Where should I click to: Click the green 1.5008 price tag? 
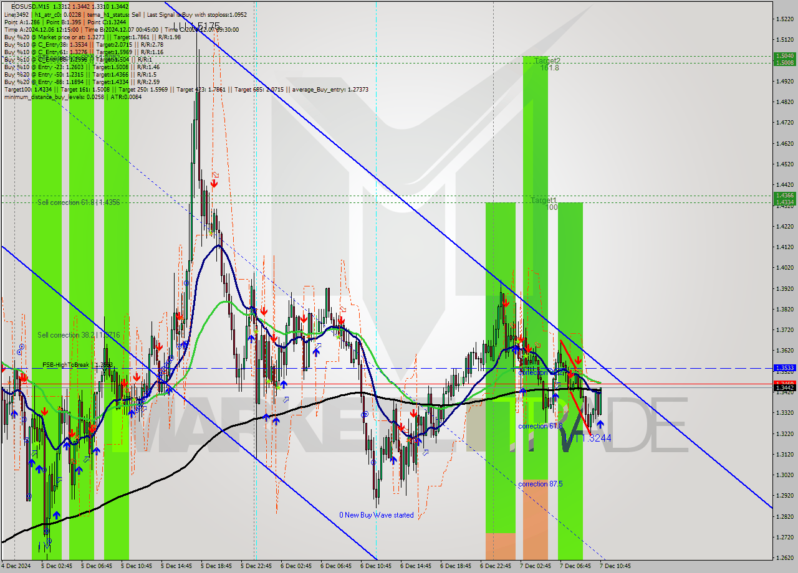pos(784,62)
